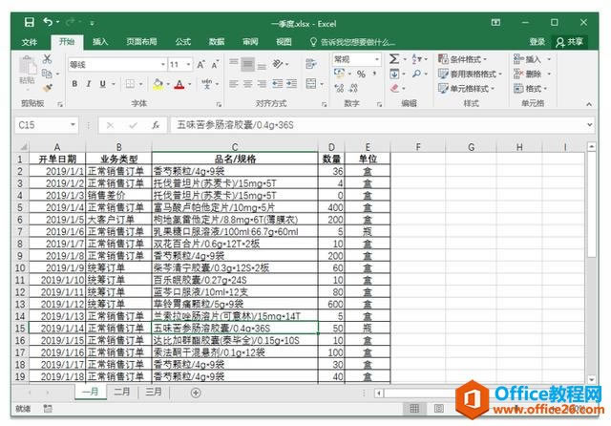
Task: Open Format as Table menu
Action: (470, 74)
